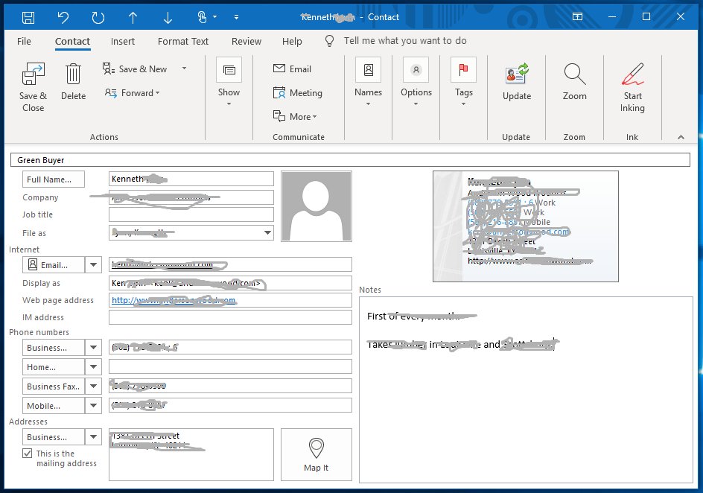Viewport: 703px width, 493px height.
Task: Click the contact photo placeholder
Action: click(x=316, y=206)
